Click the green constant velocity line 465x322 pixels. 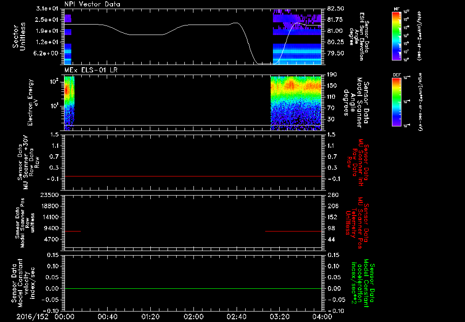point(193,288)
